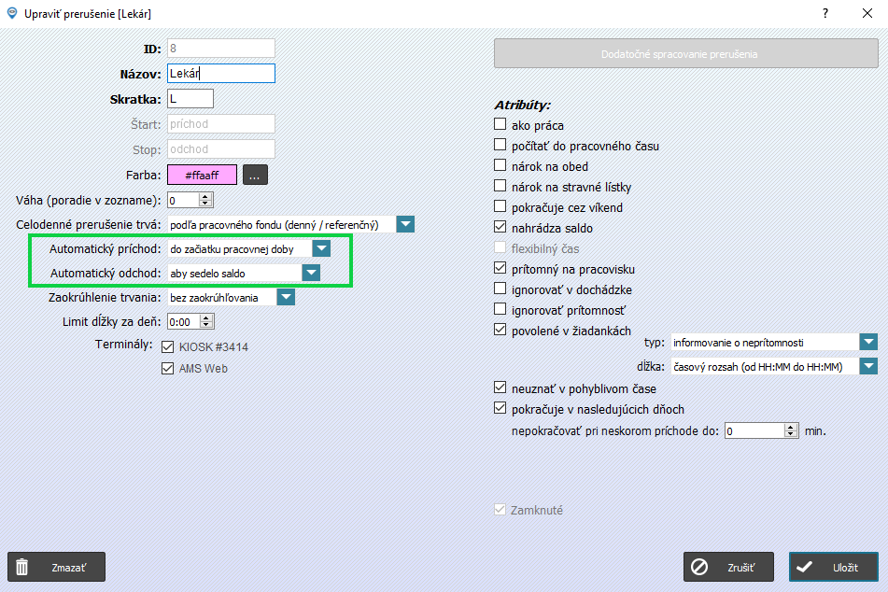The width and height of the screenshot is (888, 592).
Task: Open the Automatický odchod dropdown
Action: click(311, 273)
